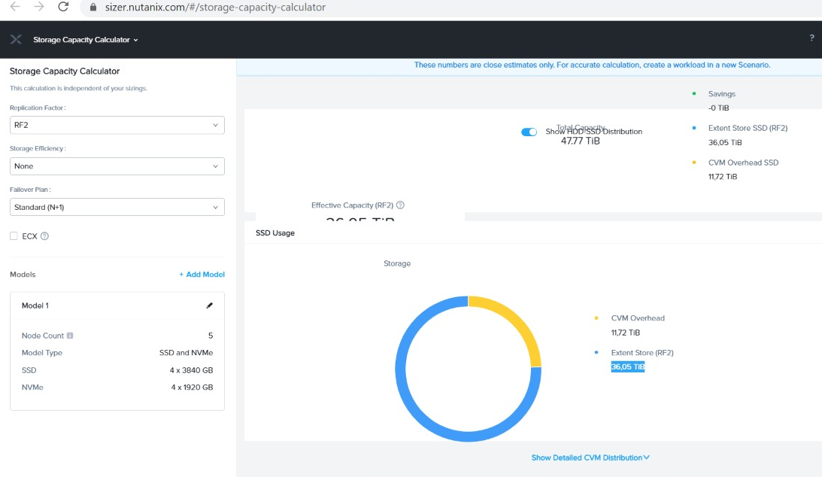The height and width of the screenshot is (477, 822).
Task: Reload the page with the refresh icon
Action: [63, 7]
